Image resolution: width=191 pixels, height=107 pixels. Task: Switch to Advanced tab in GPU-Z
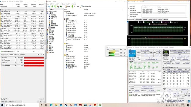(x=17, y=55)
